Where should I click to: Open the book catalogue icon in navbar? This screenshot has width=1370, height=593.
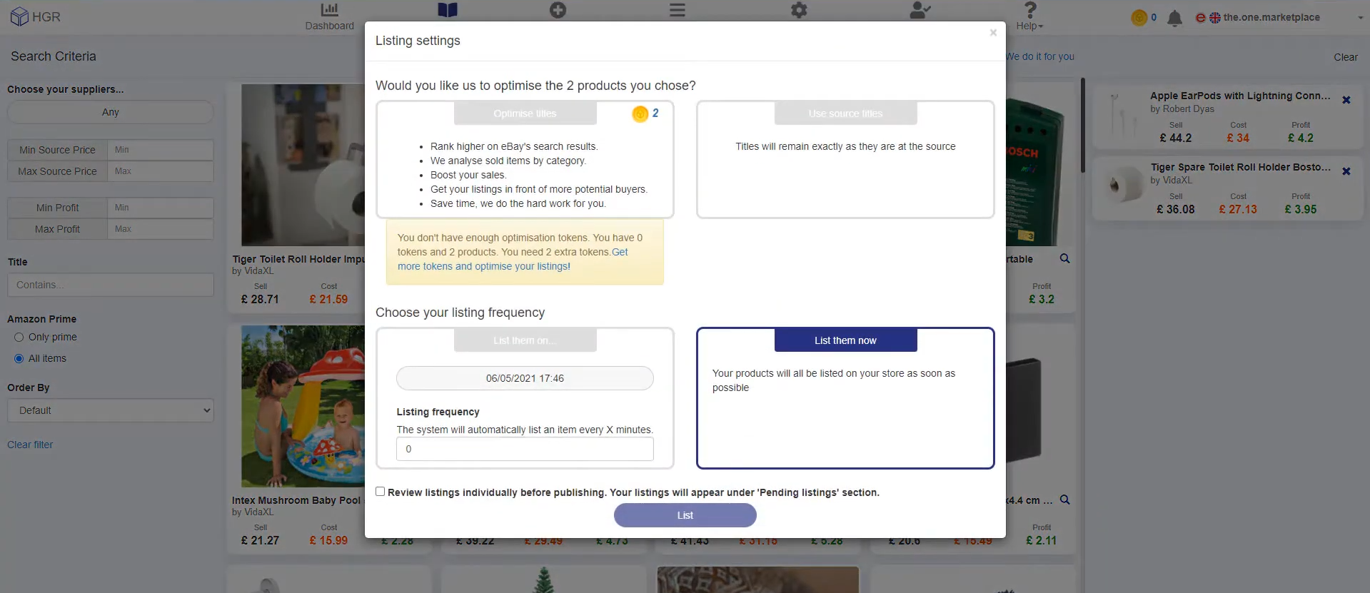pos(448,10)
